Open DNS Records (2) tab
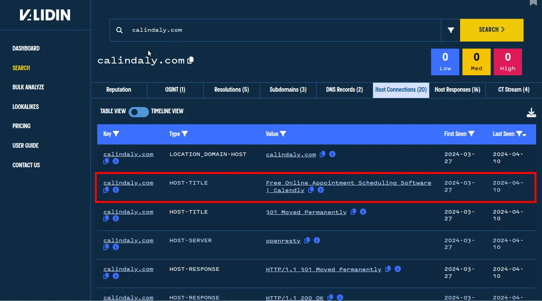 click(344, 90)
